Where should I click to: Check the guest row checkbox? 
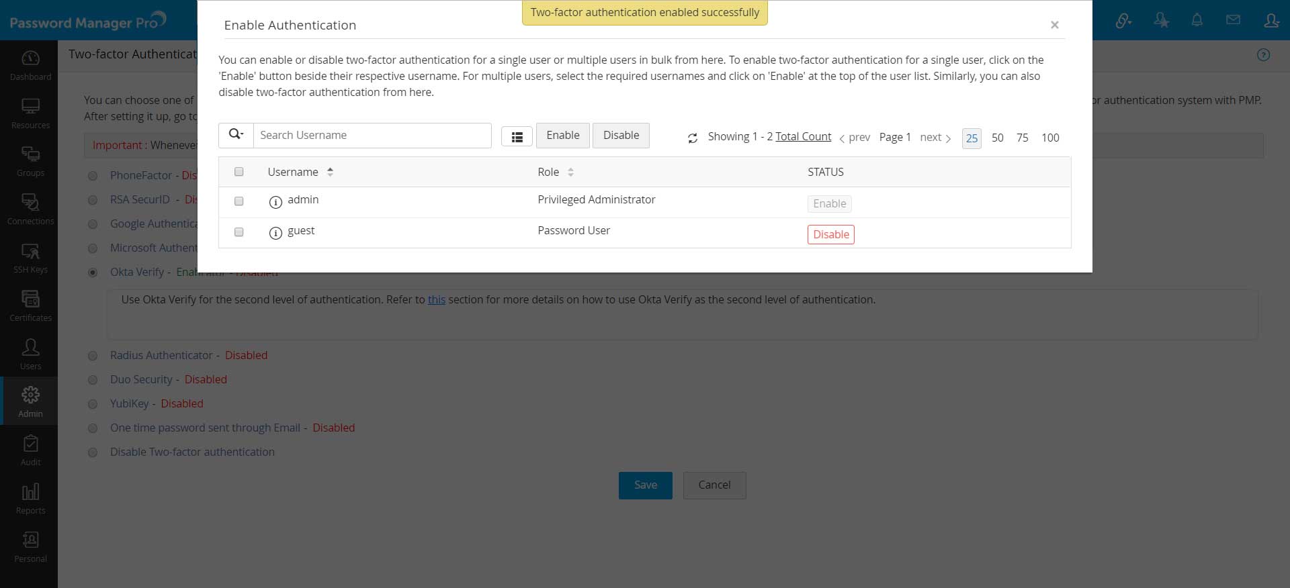(239, 232)
